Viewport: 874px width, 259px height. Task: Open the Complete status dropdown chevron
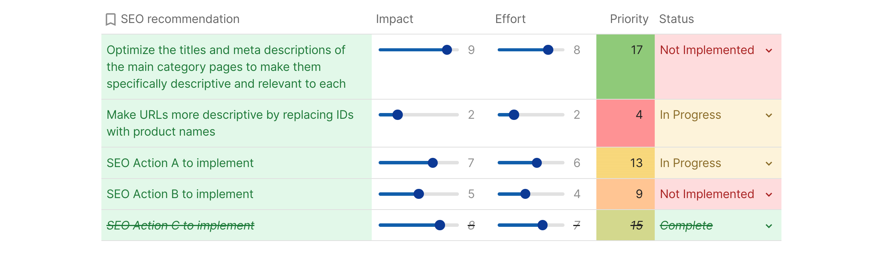(769, 226)
